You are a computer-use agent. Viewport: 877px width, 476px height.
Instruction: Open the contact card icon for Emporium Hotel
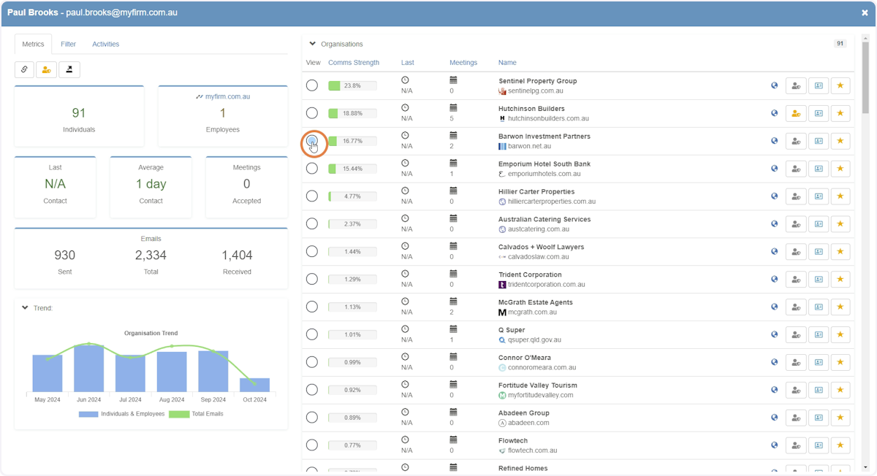819,169
